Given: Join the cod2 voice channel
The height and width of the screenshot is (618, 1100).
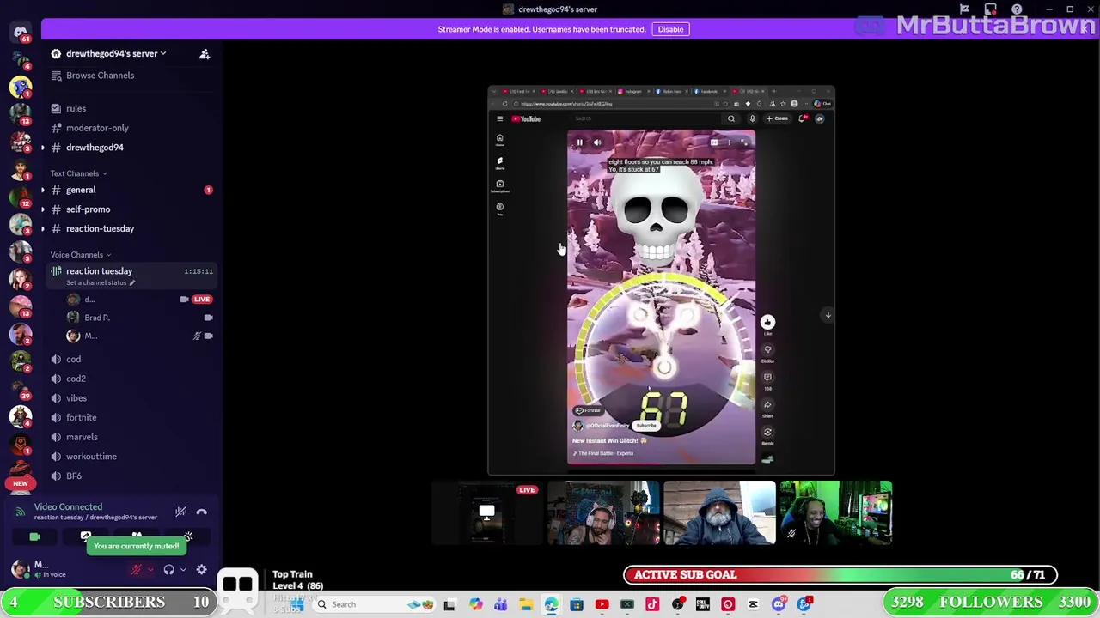Looking at the screenshot, I should click(x=76, y=379).
